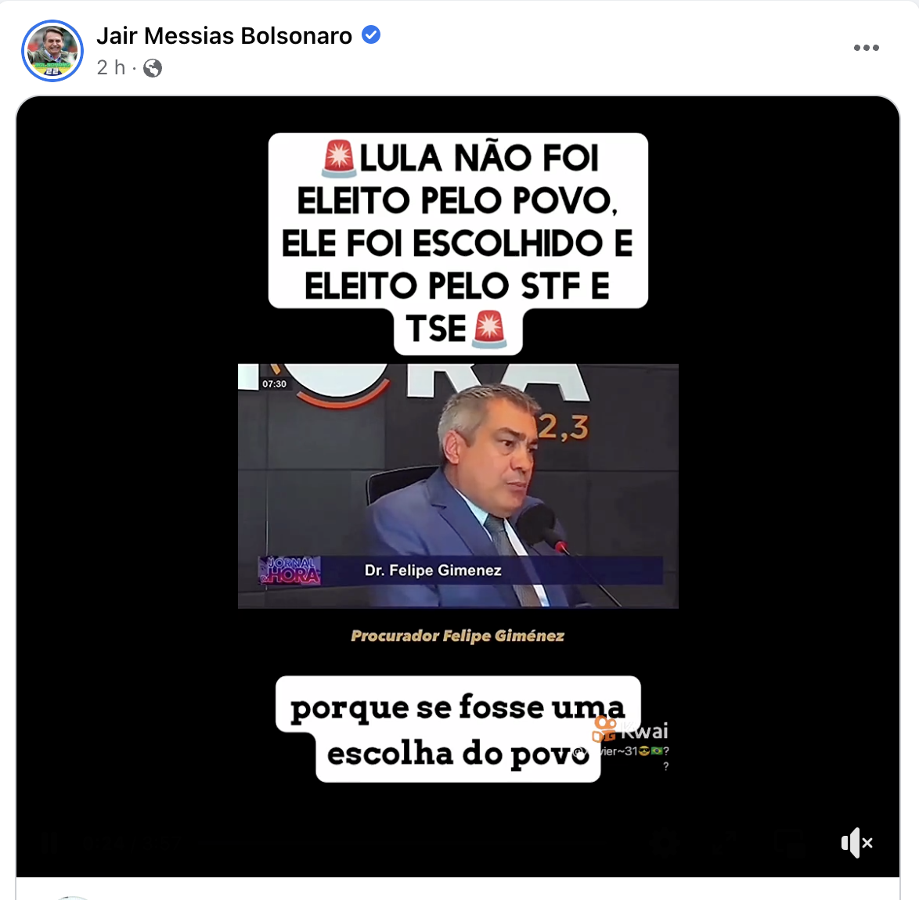This screenshot has width=919, height=900.
Task: Click the Kwai watermark logo
Action: pos(630,730)
